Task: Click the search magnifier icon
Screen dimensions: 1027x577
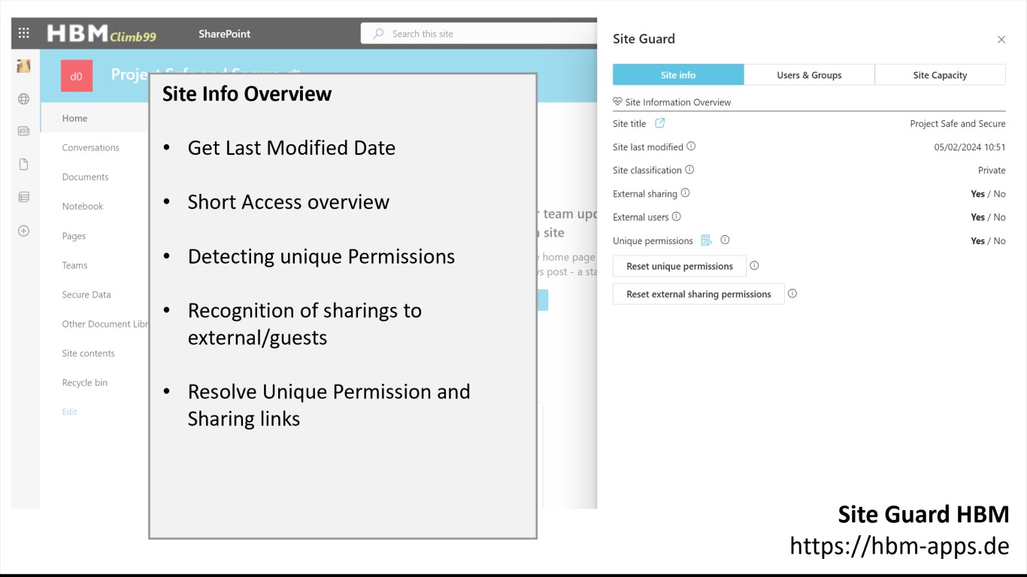Action: pyautogui.click(x=378, y=34)
